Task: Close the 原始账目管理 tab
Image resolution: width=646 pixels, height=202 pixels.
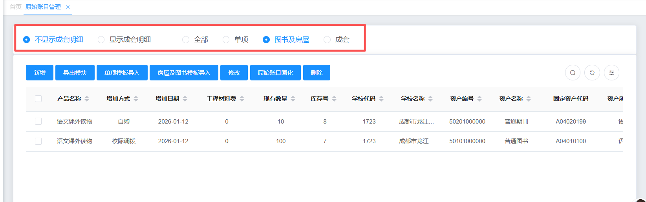Action: (x=68, y=7)
